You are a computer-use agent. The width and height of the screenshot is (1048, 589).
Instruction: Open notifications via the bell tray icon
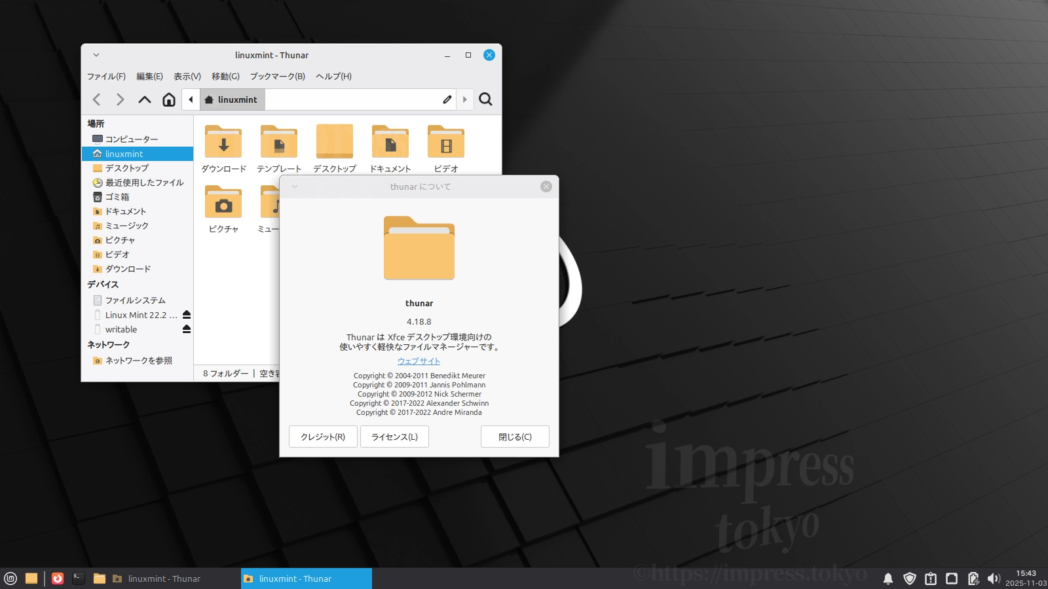point(888,579)
